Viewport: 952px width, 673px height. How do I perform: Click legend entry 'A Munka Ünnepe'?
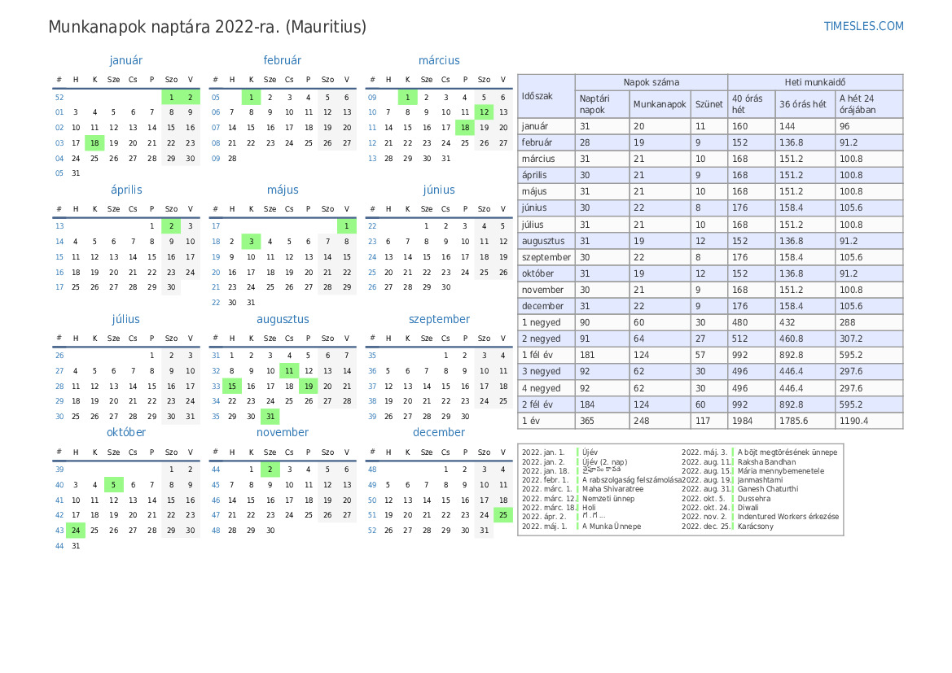click(612, 527)
